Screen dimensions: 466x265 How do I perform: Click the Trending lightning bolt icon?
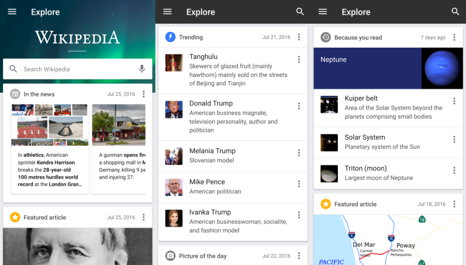point(171,37)
